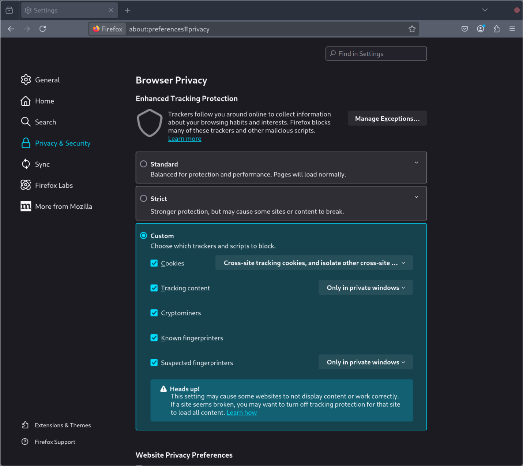Image resolution: width=523 pixels, height=466 pixels.
Task: Uncheck the Suspected fingerprinters checkbox
Action: 154,363
